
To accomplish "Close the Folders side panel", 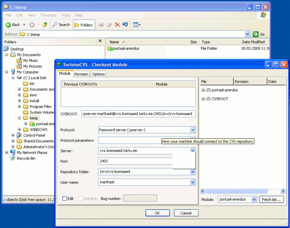I will pyautogui.click(x=100, y=41).
